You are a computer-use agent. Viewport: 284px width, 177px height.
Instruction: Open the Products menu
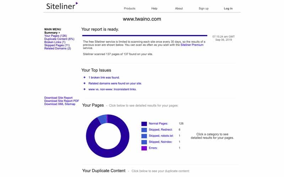(130, 8)
